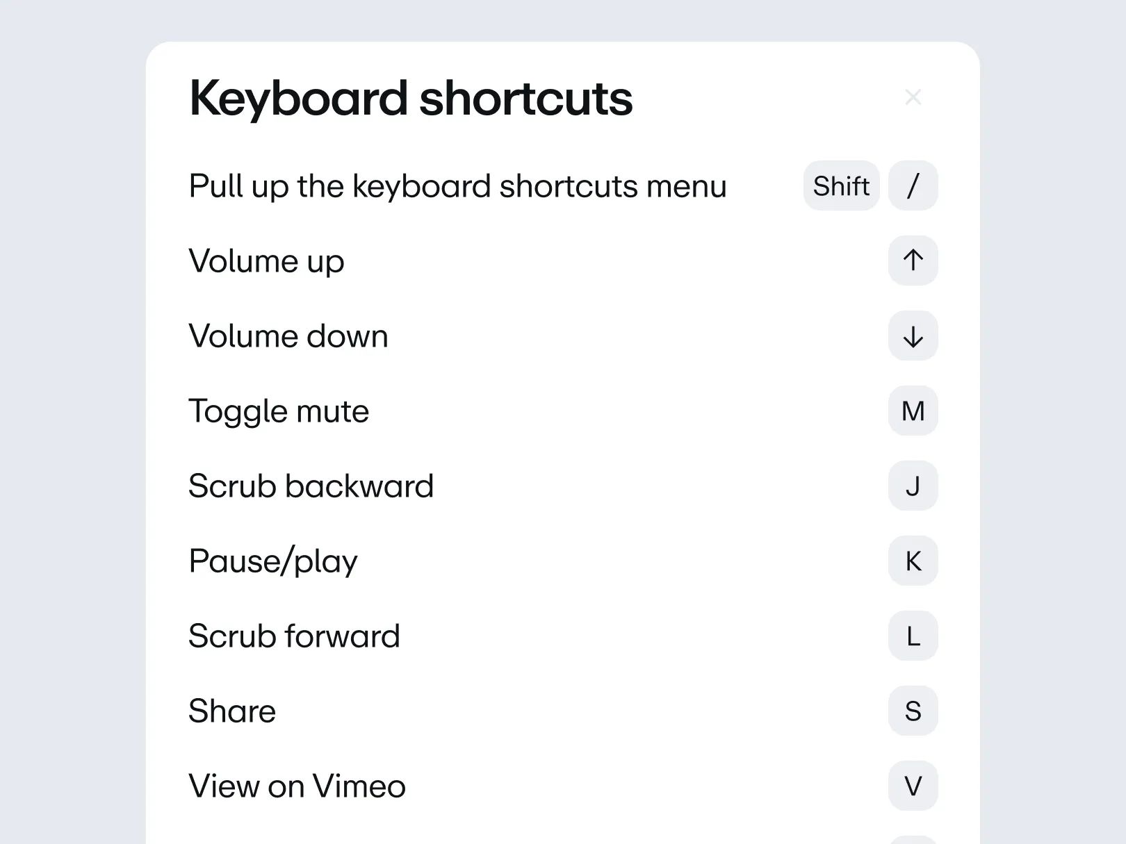Click the Volume down label
Image resolution: width=1126 pixels, height=844 pixels.
(x=288, y=336)
